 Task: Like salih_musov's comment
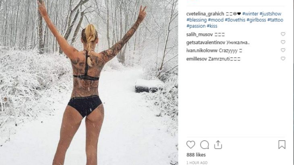tap(283, 34)
